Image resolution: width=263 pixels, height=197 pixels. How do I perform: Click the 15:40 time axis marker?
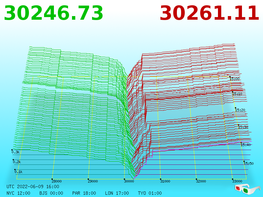coord(246,145)
